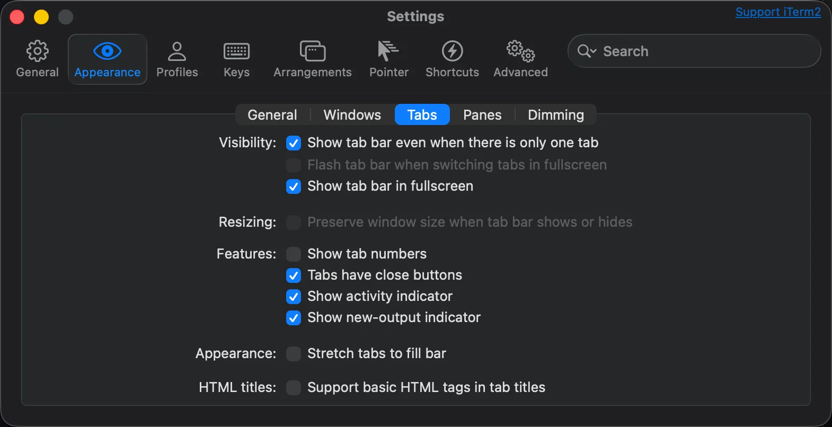Open the Shortcuts lightning bolt icon
Screen dimensions: 832x427
(452, 51)
